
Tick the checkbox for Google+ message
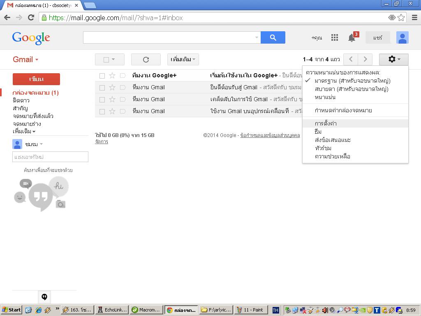click(102, 76)
